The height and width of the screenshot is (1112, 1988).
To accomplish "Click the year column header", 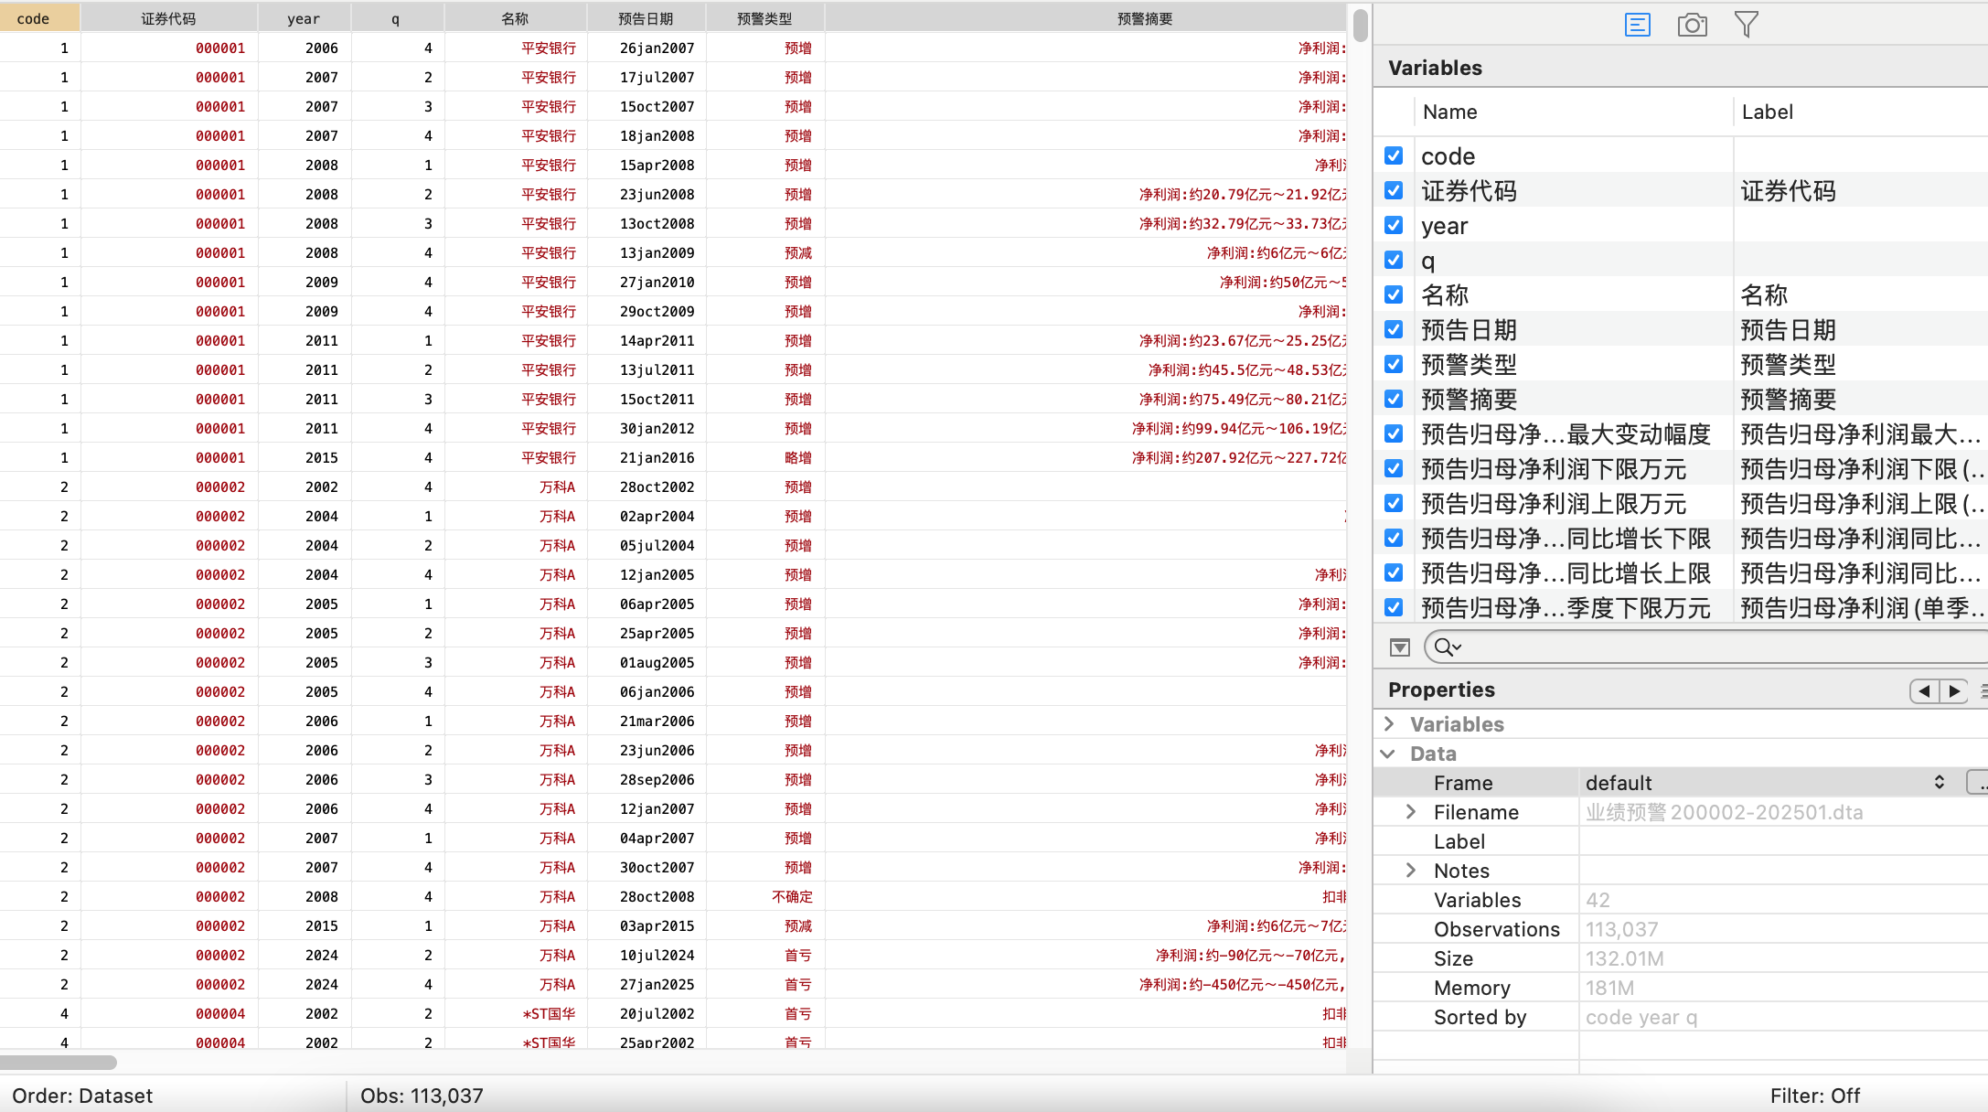I will click(x=304, y=18).
